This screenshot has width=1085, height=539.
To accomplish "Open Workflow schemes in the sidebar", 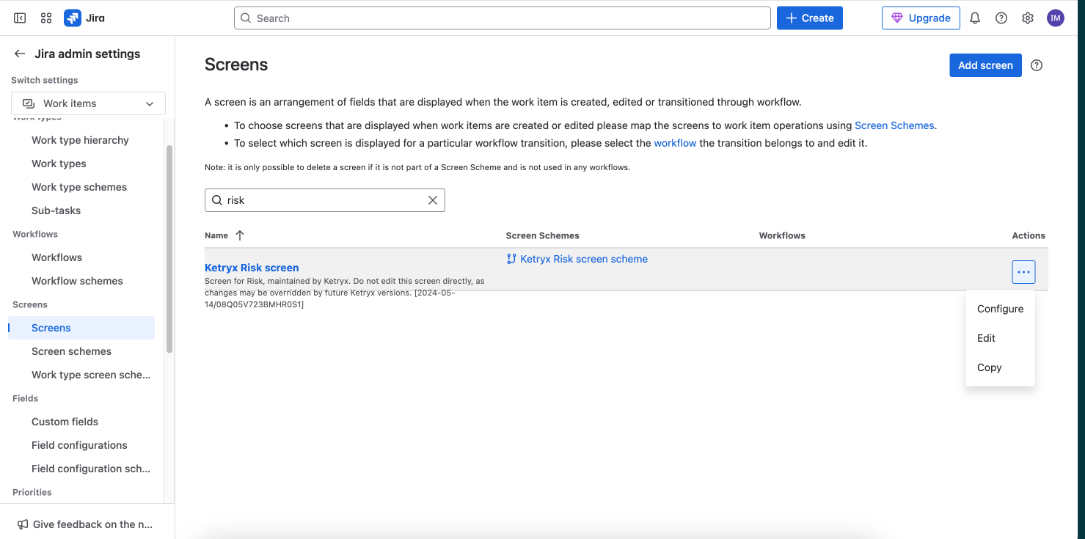I will pyautogui.click(x=77, y=281).
